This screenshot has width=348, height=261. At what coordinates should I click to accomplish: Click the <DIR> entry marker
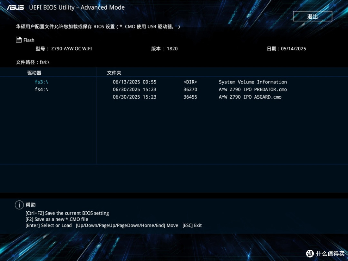(x=190, y=82)
